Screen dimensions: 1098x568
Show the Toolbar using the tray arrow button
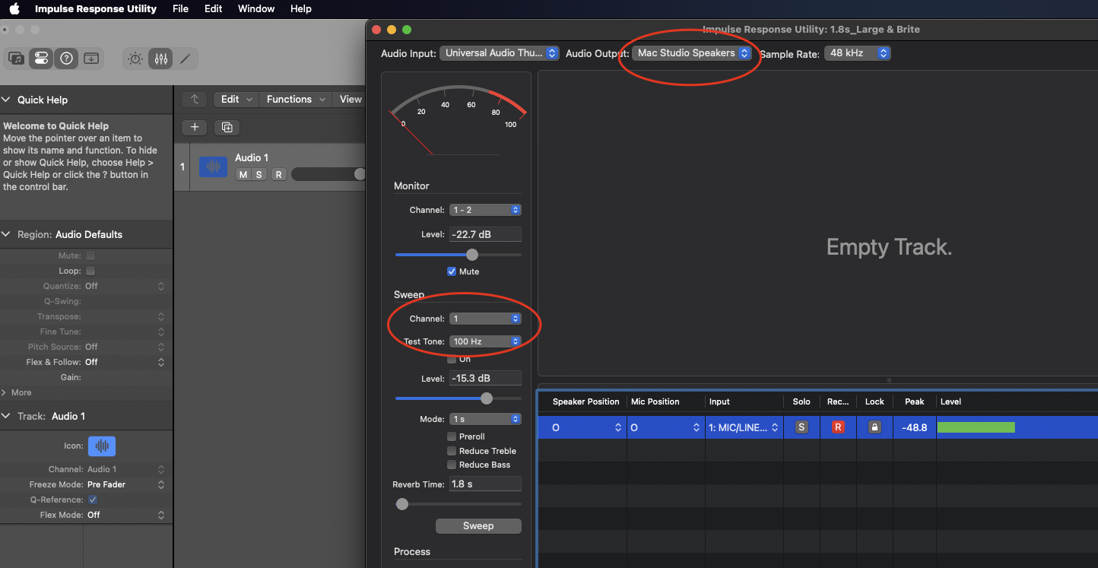(x=91, y=59)
